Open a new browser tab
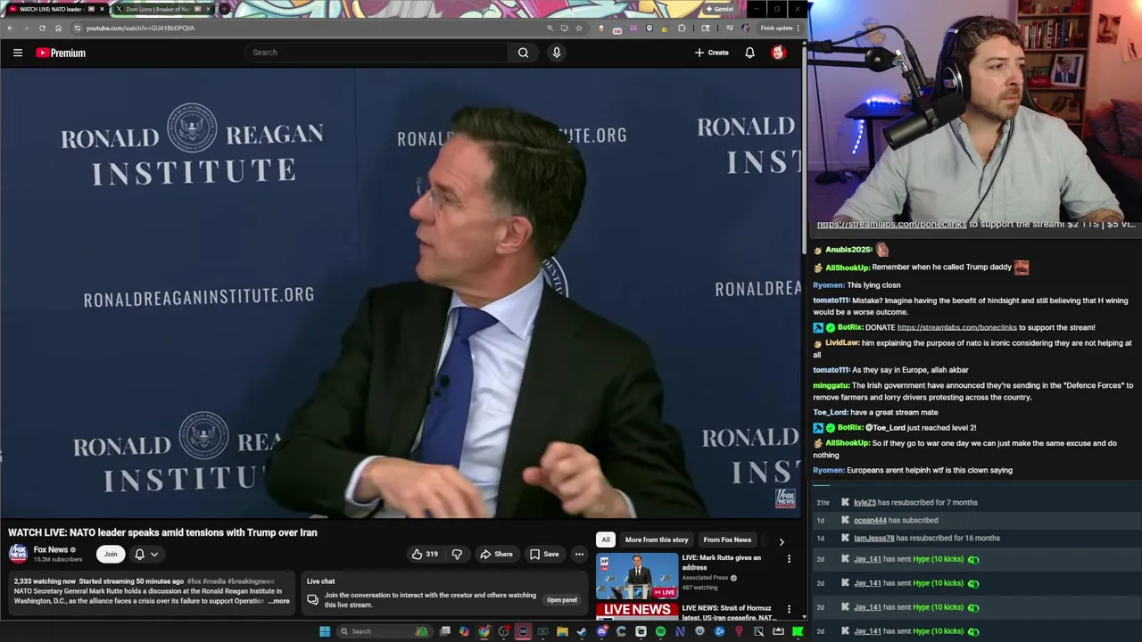Viewport: 1142px width, 642px height. tap(224, 9)
